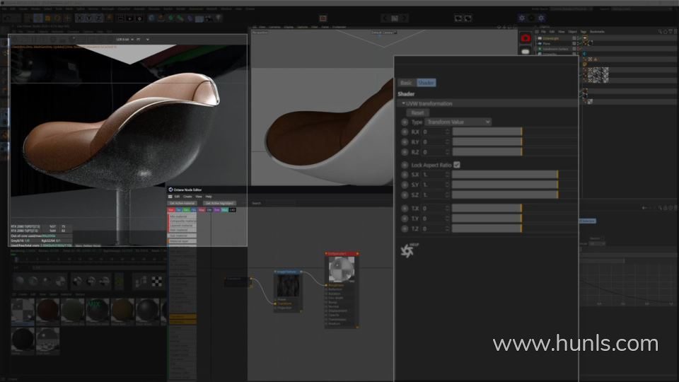Click the Get Active Tag/object button
This screenshot has height=382, width=679.
[219, 203]
